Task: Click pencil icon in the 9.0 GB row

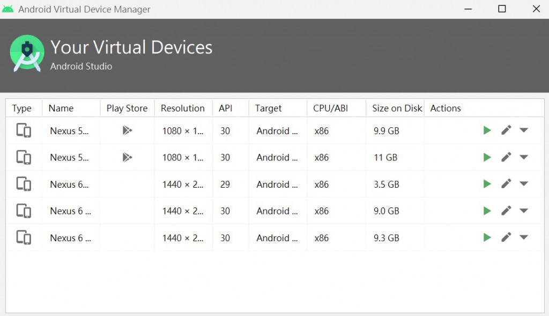Action: pos(506,211)
